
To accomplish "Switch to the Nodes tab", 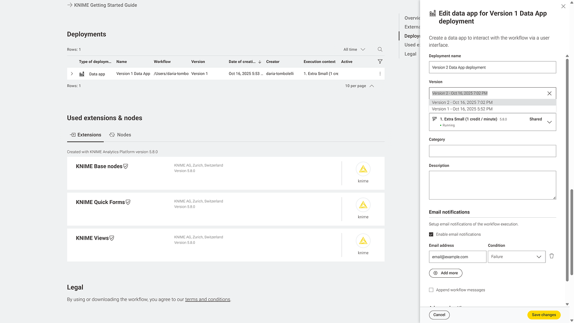I will pos(120,135).
